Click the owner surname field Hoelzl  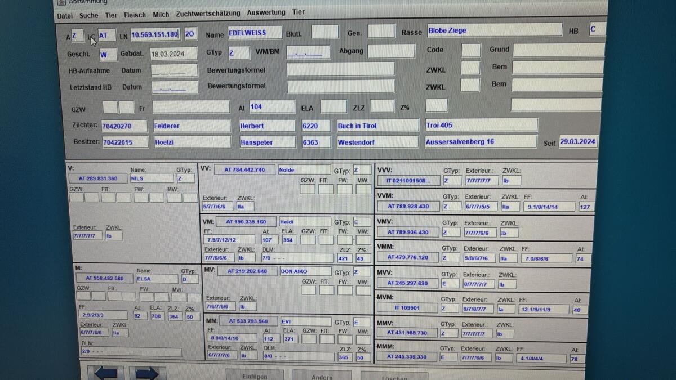(x=192, y=142)
